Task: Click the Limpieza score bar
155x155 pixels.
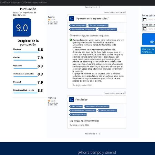Action: [26, 52]
